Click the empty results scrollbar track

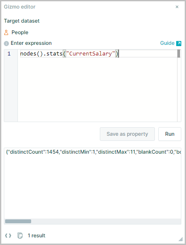point(106,221)
